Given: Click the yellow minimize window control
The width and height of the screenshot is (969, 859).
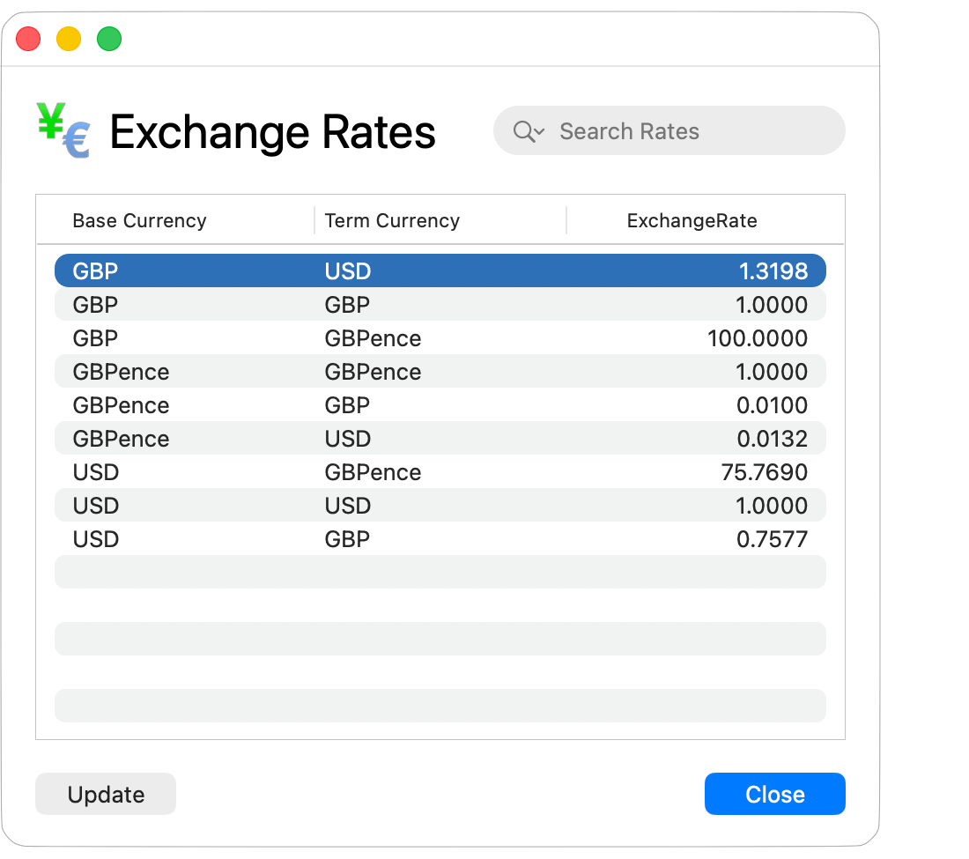Looking at the screenshot, I should [68, 39].
